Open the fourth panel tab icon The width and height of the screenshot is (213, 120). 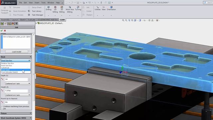tap(13, 24)
